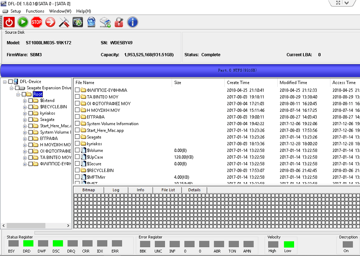Click the red padlock icon
This screenshot has height=256, width=360.
pyautogui.click(x=119, y=22)
